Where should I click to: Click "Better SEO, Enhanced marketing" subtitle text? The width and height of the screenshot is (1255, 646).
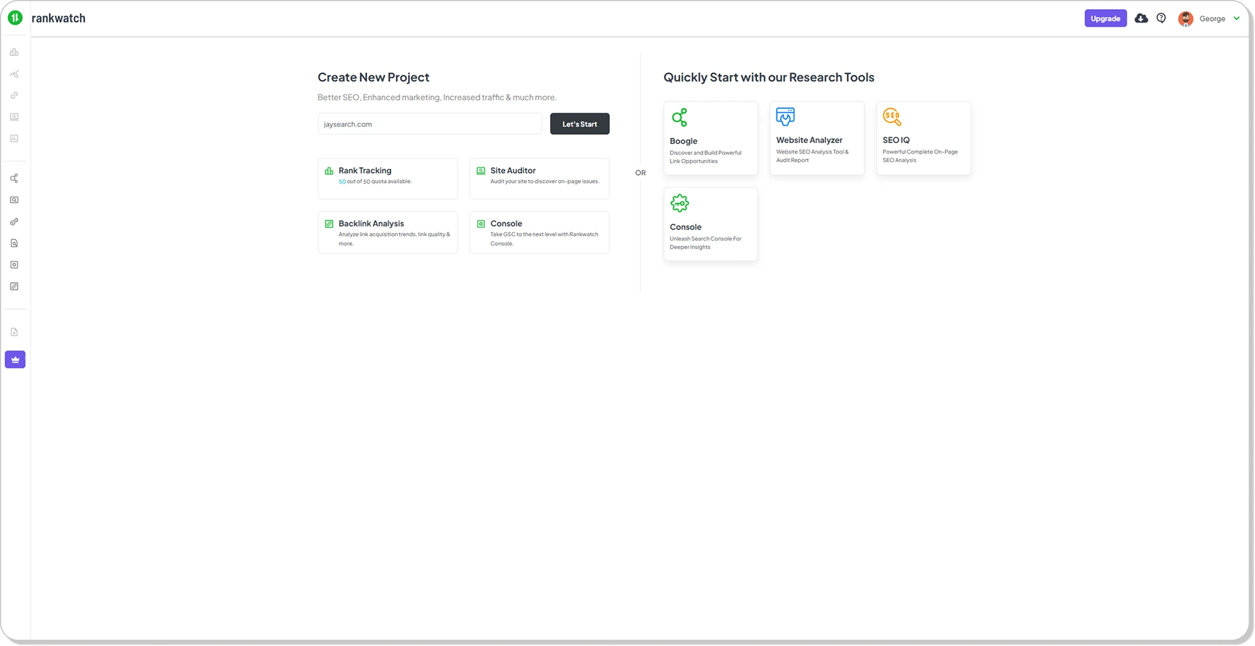[x=437, y=98]
